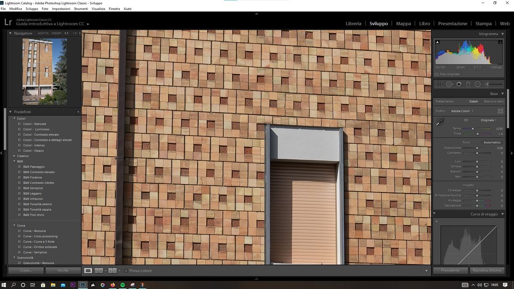Image resolution: width=514 pixels, height=289 pixels.
Task: Enable the Prova colore checkbox
Action: [126, 271]
